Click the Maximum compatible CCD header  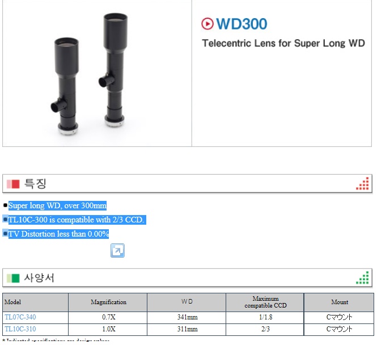click(265, 302)
